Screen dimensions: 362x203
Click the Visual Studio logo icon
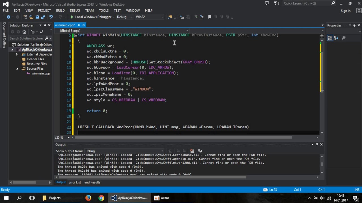click(6, 4)
